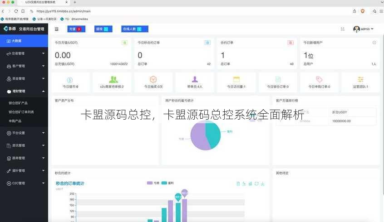
Task: Click the fullscreen icon beside admin
Action: [343, 29]
